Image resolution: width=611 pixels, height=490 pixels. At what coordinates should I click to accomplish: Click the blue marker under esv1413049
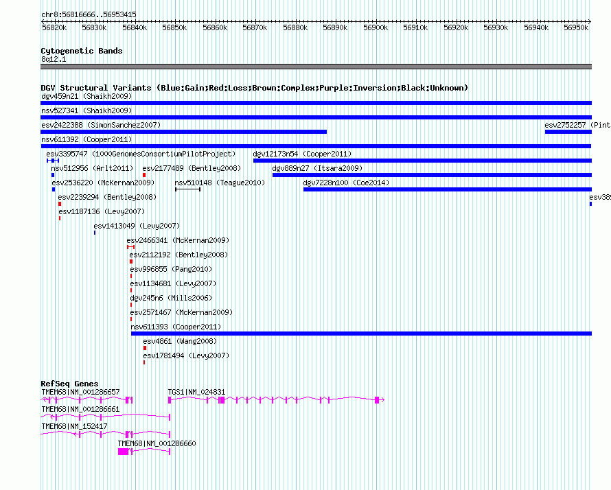pos(95,233)
